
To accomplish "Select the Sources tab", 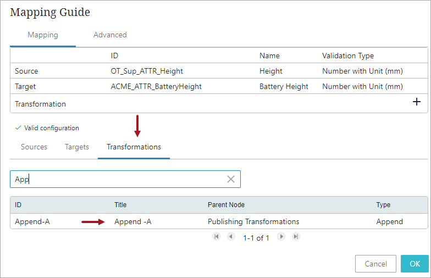I will [x=34, y=147].
